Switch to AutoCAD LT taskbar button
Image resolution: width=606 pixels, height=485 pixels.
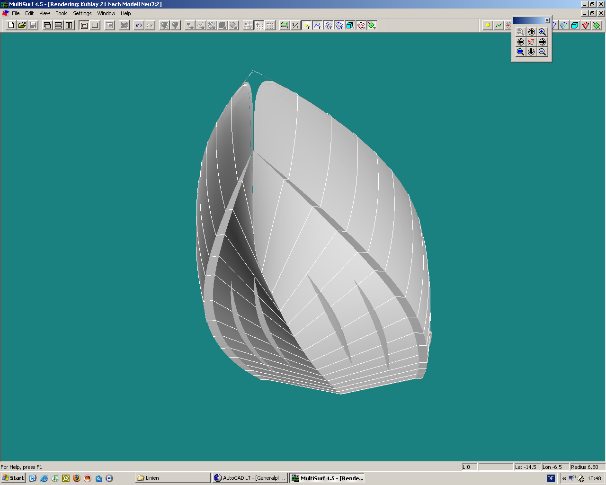coord(250,478)
